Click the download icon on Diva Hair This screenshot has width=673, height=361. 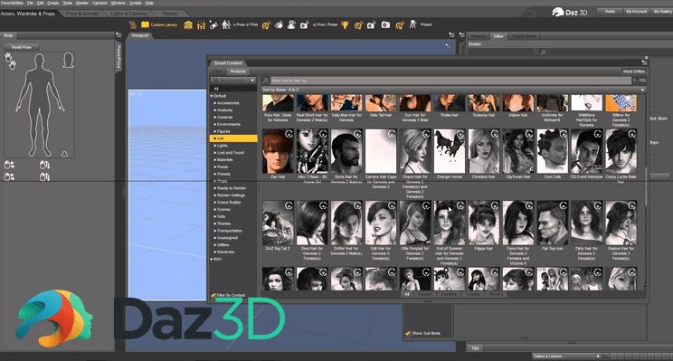323,205
